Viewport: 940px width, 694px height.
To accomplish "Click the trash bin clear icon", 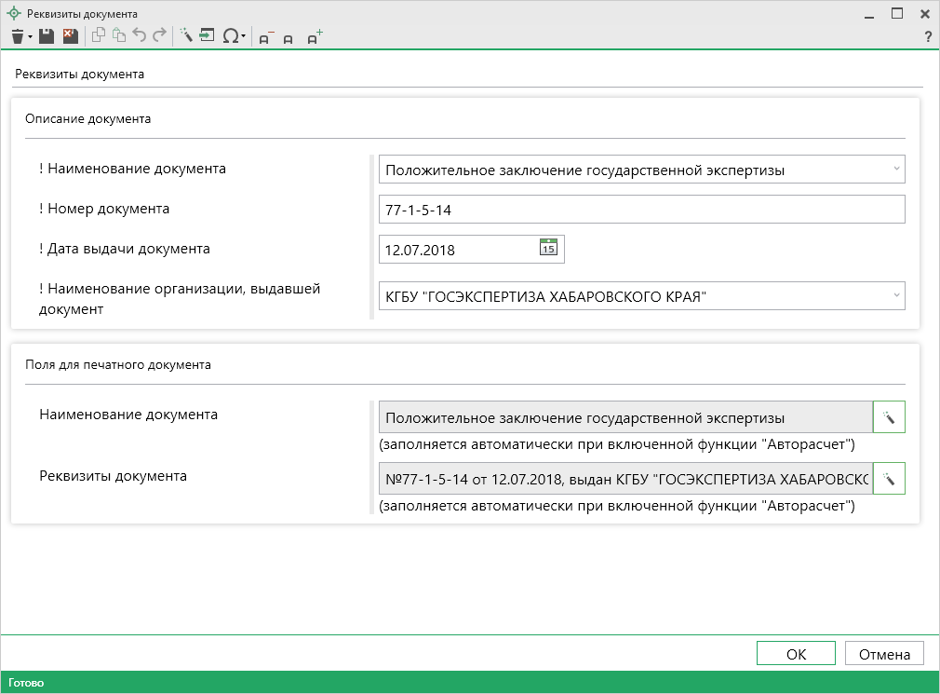I will click(x=18, y=36).
